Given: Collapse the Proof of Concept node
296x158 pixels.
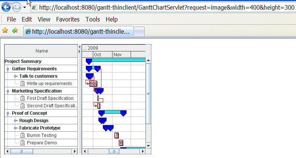Looking at the screenshot, I should [8, 113].
